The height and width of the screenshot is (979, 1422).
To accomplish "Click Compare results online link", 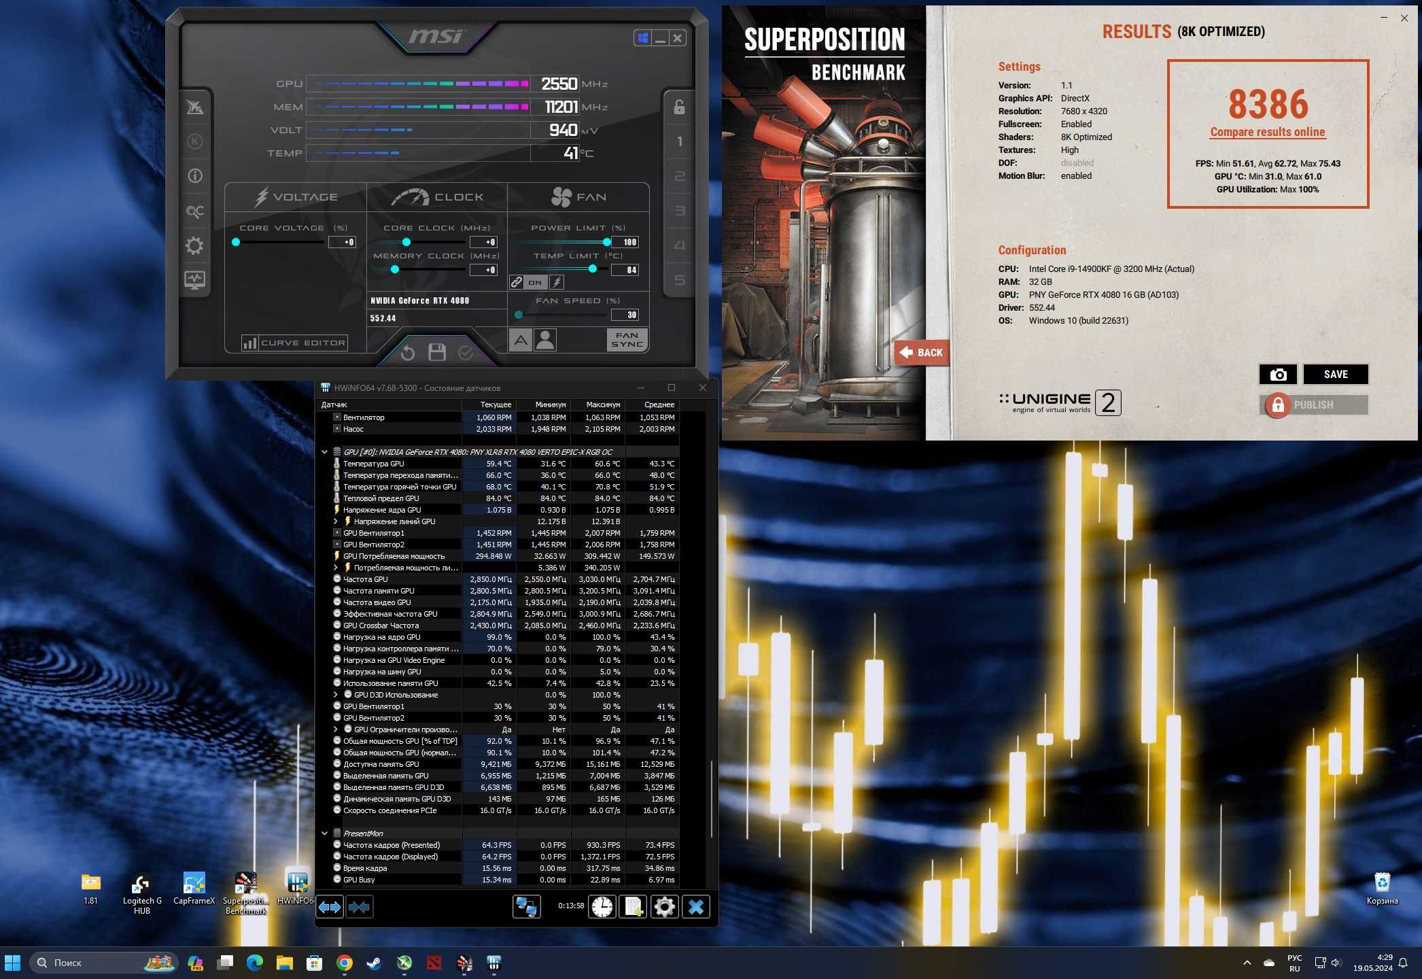I will coord(1268,132).
